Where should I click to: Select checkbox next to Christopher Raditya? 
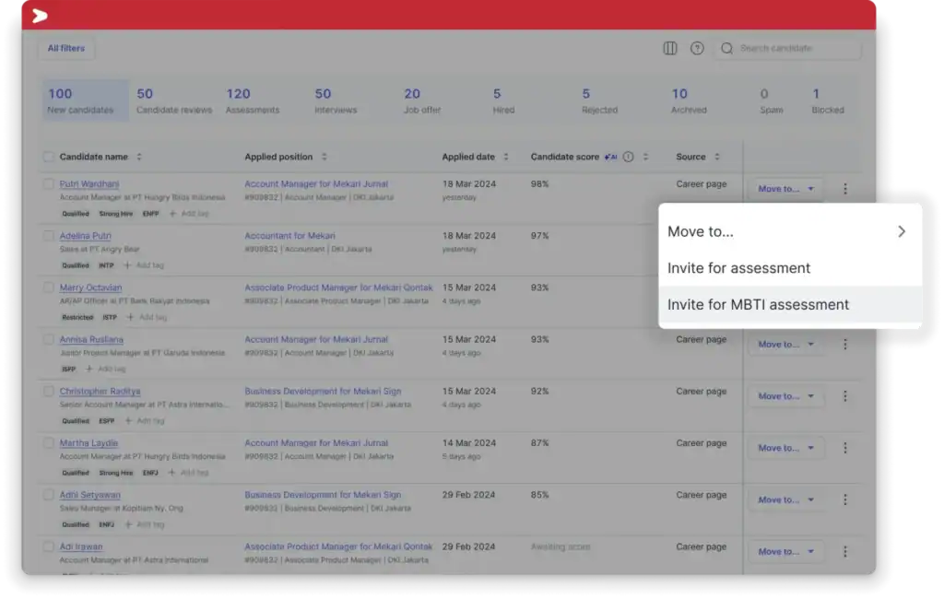(x=49, y=392)
